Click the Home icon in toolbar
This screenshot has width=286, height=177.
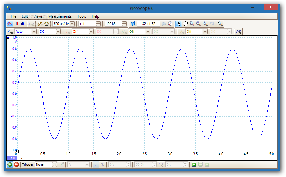(46, 24)
